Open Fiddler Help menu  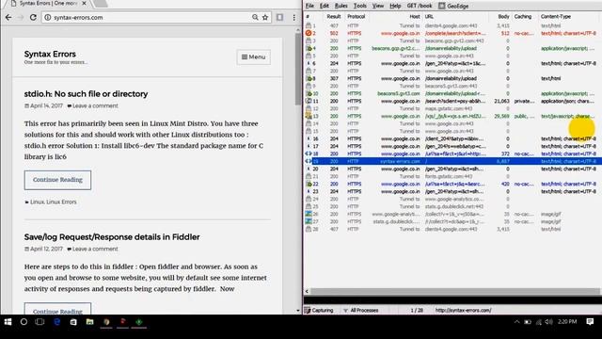395,6
